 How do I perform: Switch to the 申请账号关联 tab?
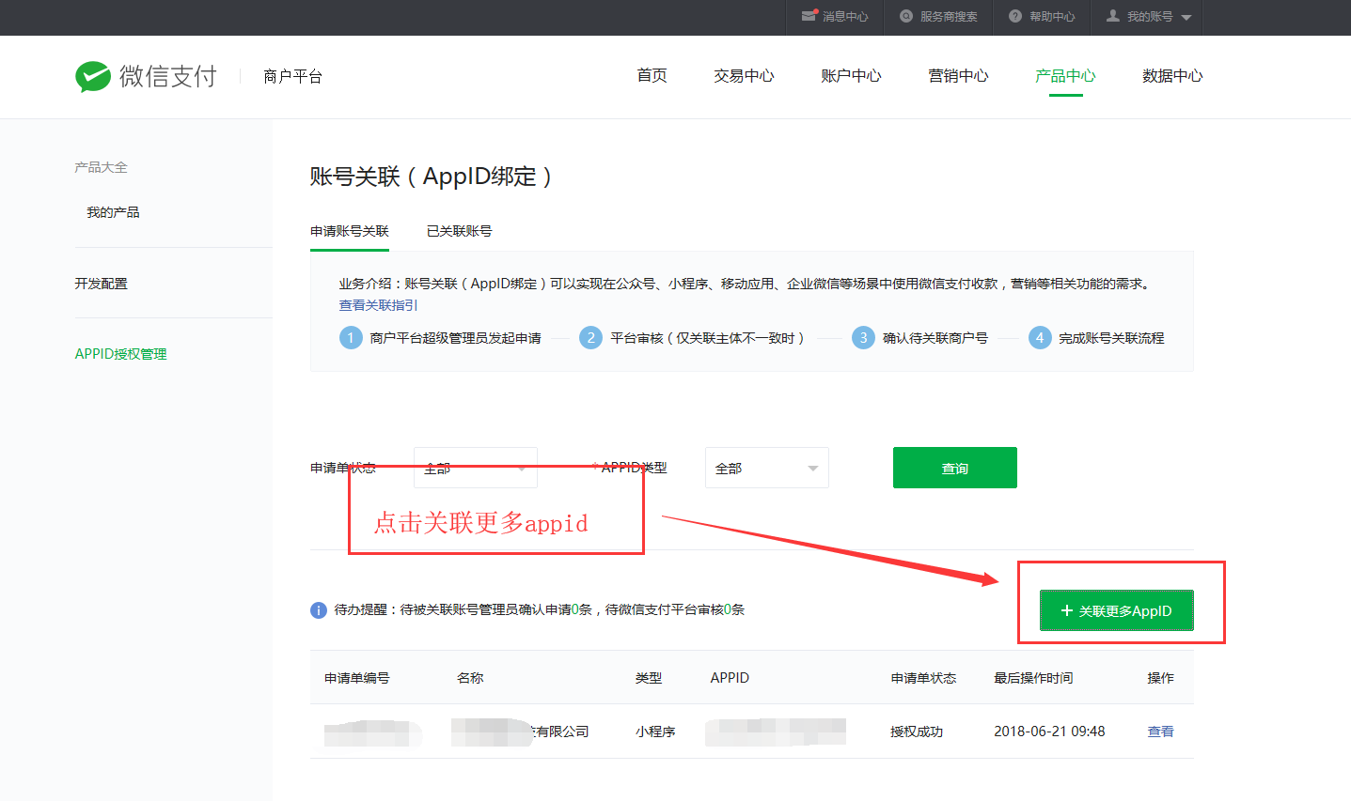click(x=350, y=231)
